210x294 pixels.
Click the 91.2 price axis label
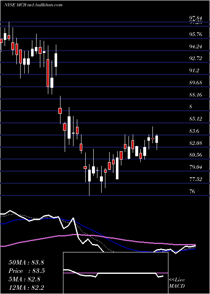point(194,71)
